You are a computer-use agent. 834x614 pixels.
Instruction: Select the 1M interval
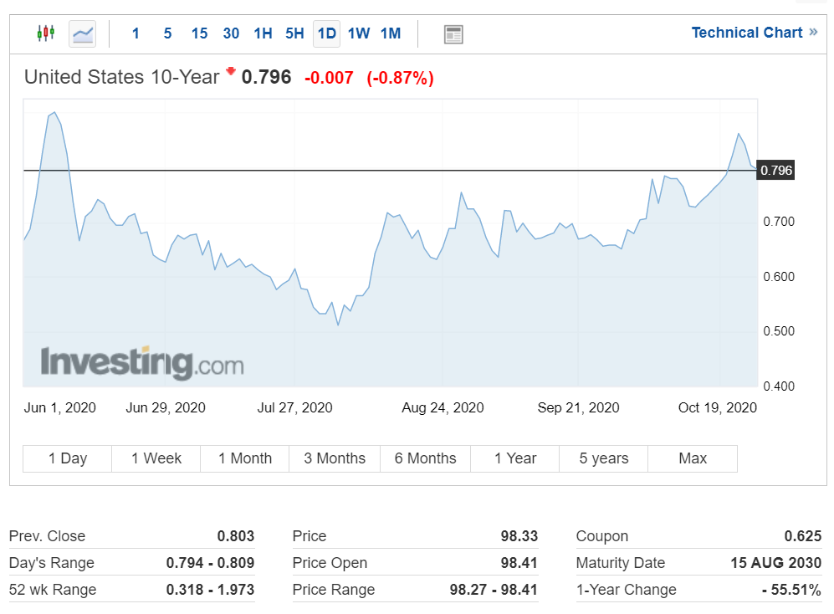[x=391, y=33]
